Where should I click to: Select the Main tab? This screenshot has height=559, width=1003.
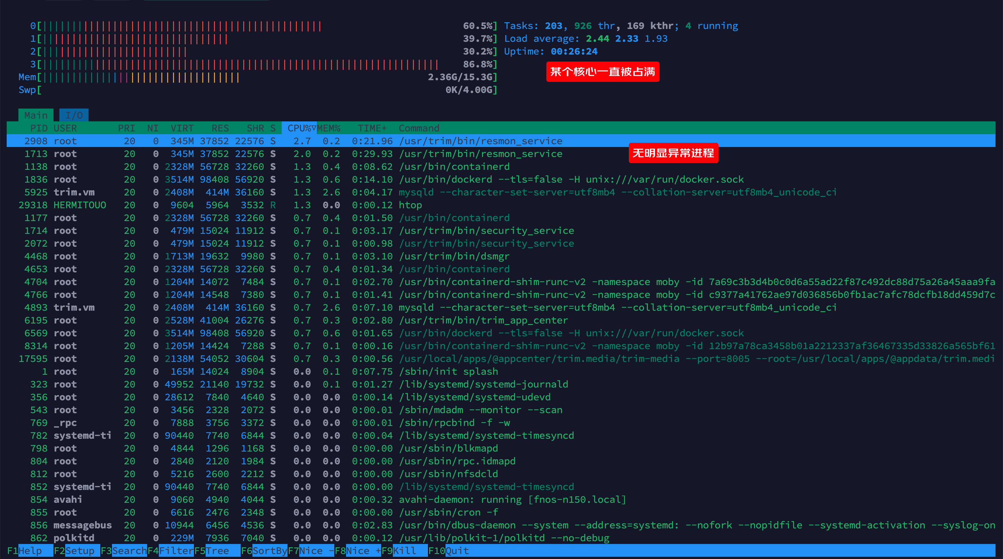[36, 115]
